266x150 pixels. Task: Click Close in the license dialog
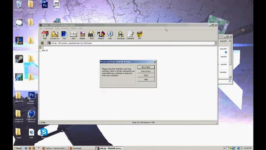point(146,75)
